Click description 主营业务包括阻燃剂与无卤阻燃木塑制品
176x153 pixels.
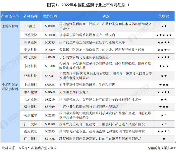(89, 107)
